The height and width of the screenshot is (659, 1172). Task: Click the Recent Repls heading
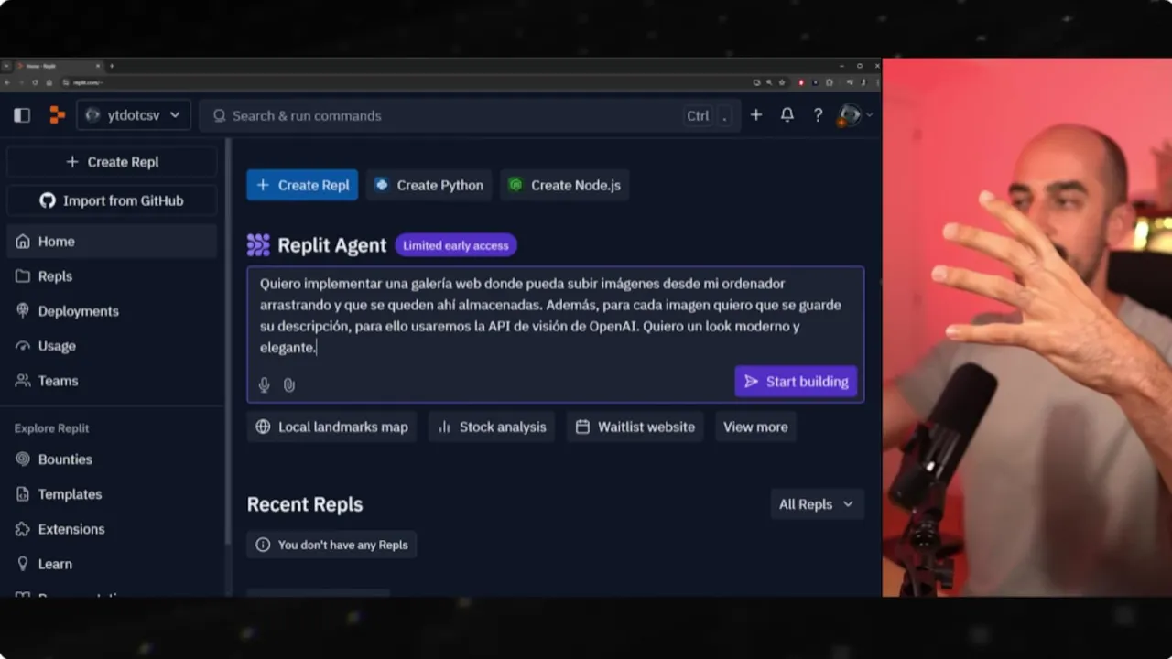click(305, 504)
